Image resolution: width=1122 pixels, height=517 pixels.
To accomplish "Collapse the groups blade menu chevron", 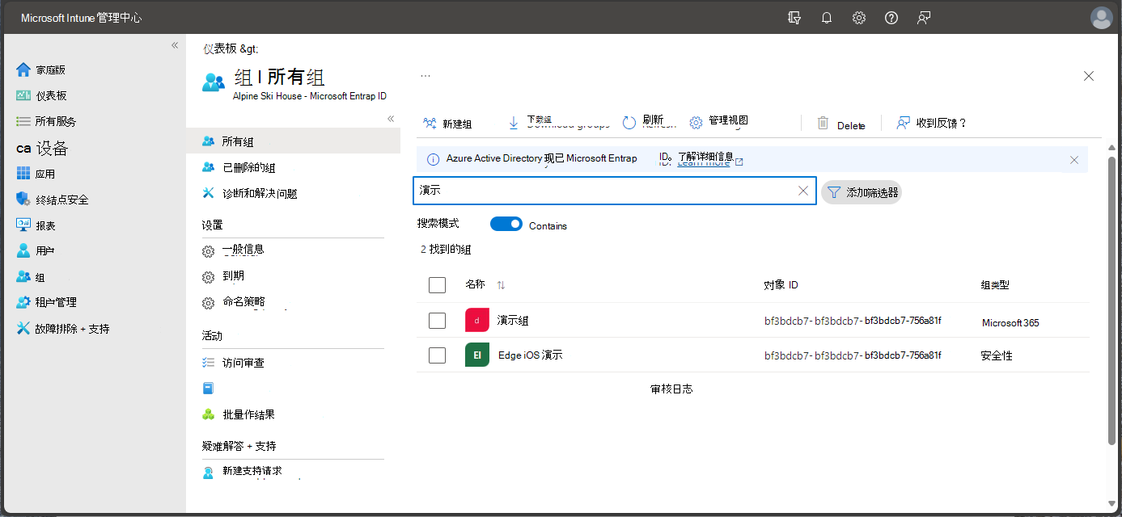I will click(x=391, y=118).
